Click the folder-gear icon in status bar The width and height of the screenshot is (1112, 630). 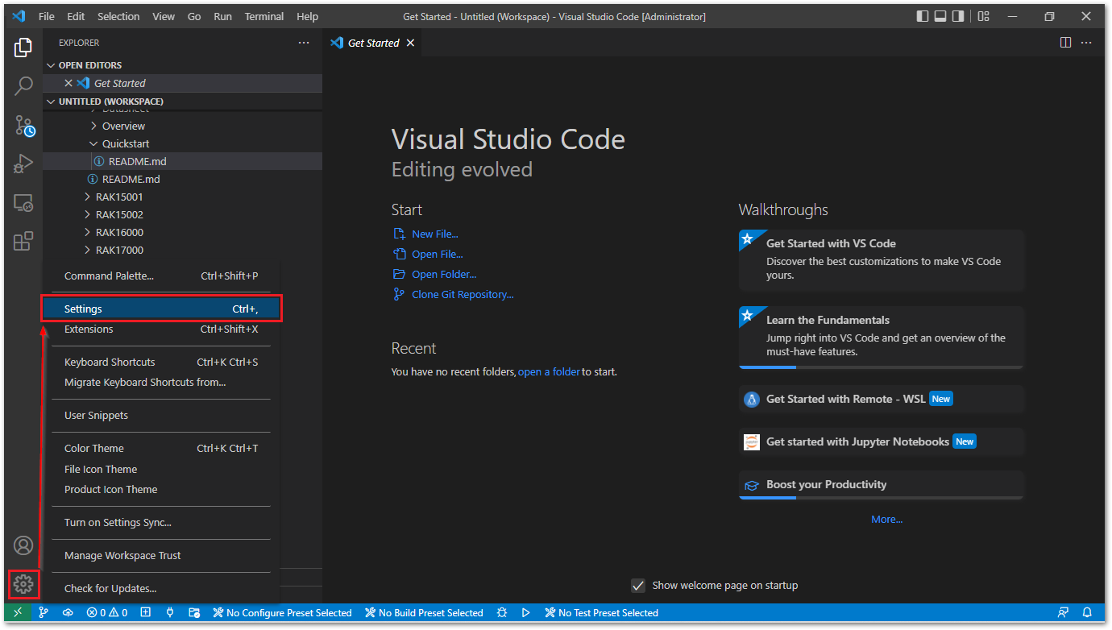click(194, 613)
